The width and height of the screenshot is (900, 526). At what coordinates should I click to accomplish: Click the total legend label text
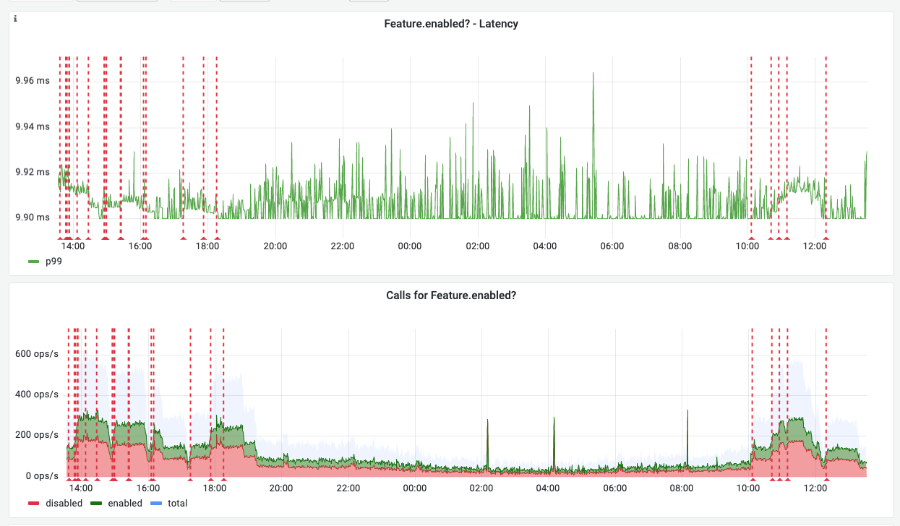[x=177, y=503]
